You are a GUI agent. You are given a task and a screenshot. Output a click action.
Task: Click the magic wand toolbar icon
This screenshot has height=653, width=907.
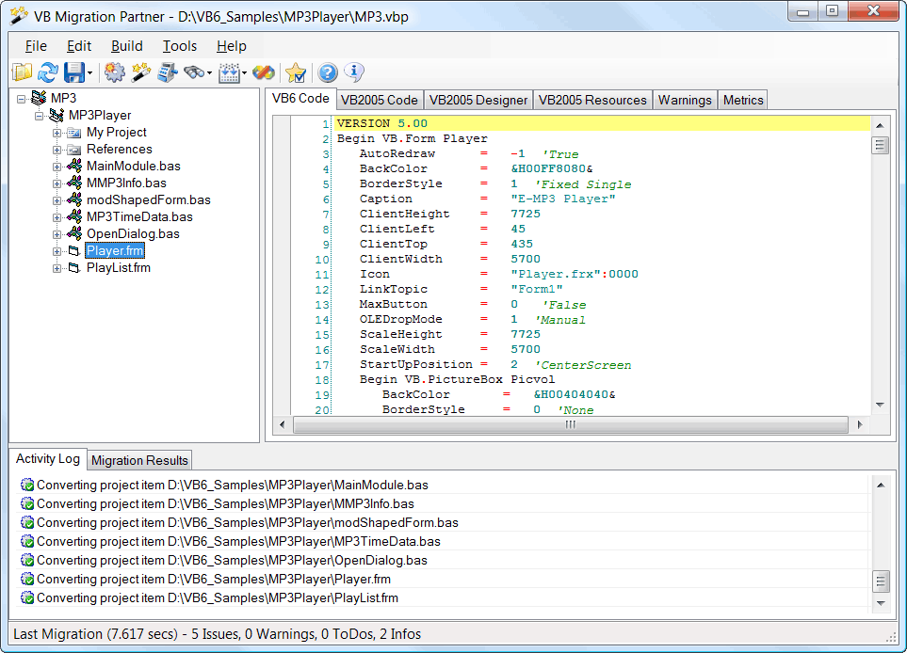point(140,72)
